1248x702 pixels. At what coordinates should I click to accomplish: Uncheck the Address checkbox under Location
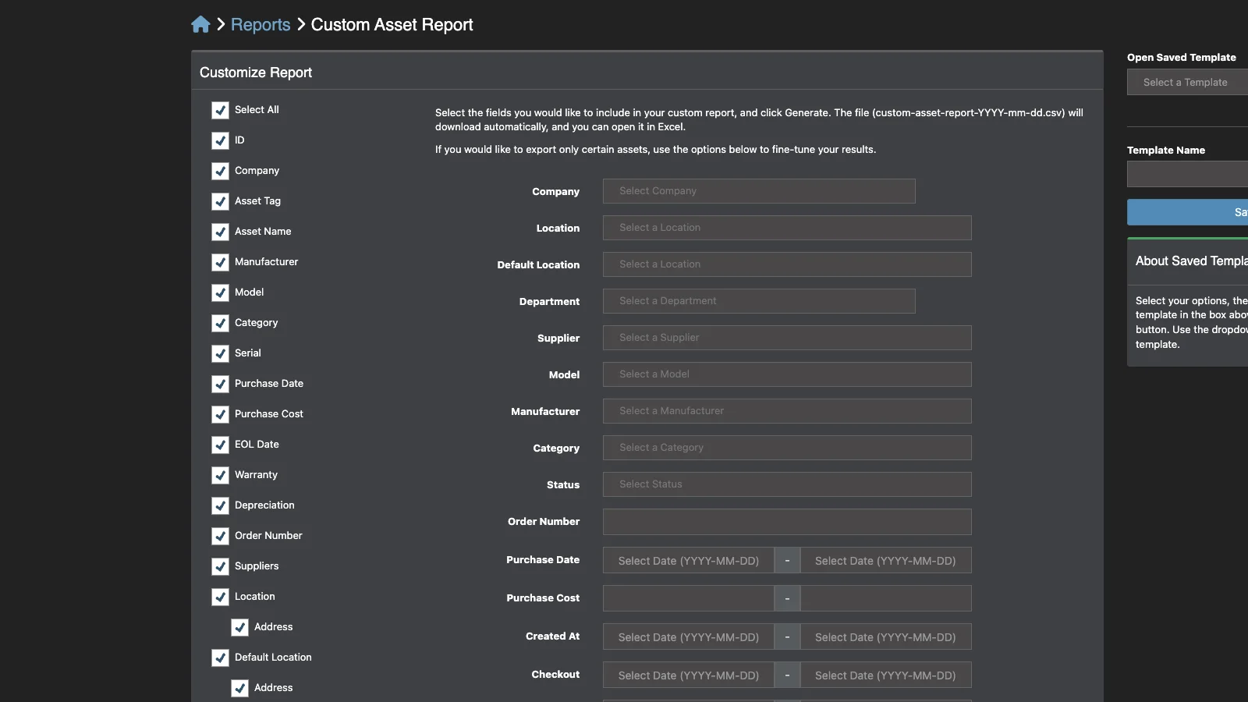tap(239, 627)
